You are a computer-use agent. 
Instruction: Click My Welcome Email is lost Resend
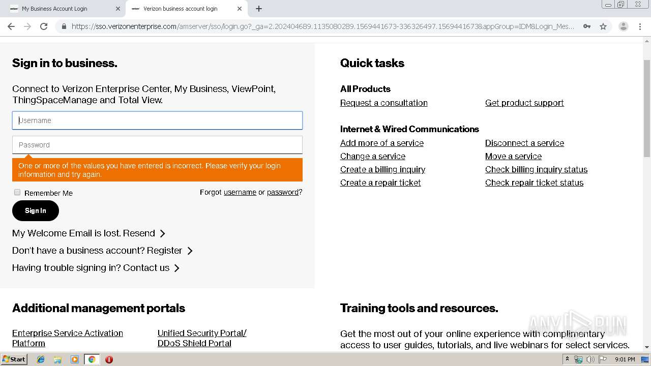coord(83,233)
